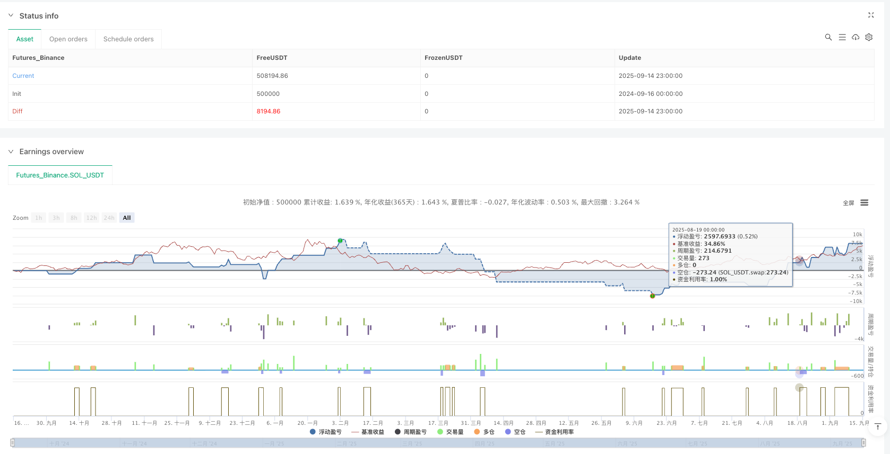This screenshot has height=454, width=890.
Task: Click the expand icon at top right
Action: click(871, 15)
